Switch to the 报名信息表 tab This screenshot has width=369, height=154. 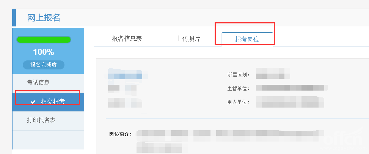pos(127,38)
